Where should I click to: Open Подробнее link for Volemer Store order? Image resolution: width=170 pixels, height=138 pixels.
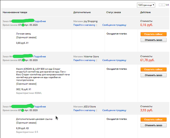click(x=40, y=57)
